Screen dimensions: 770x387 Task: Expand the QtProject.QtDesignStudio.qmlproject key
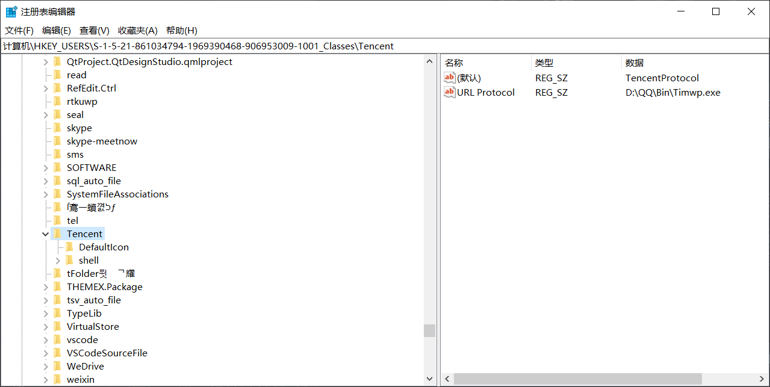pos(46,62)
